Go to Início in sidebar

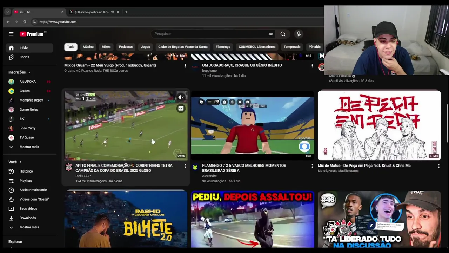click(29, 48)
